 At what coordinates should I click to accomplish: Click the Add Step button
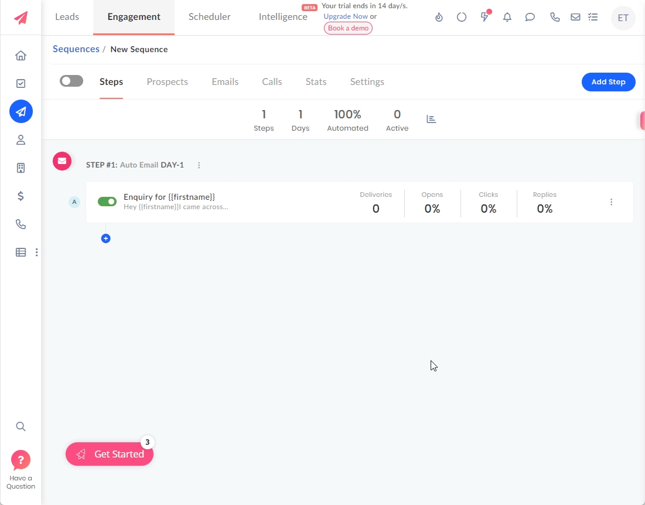pos(608,82)
